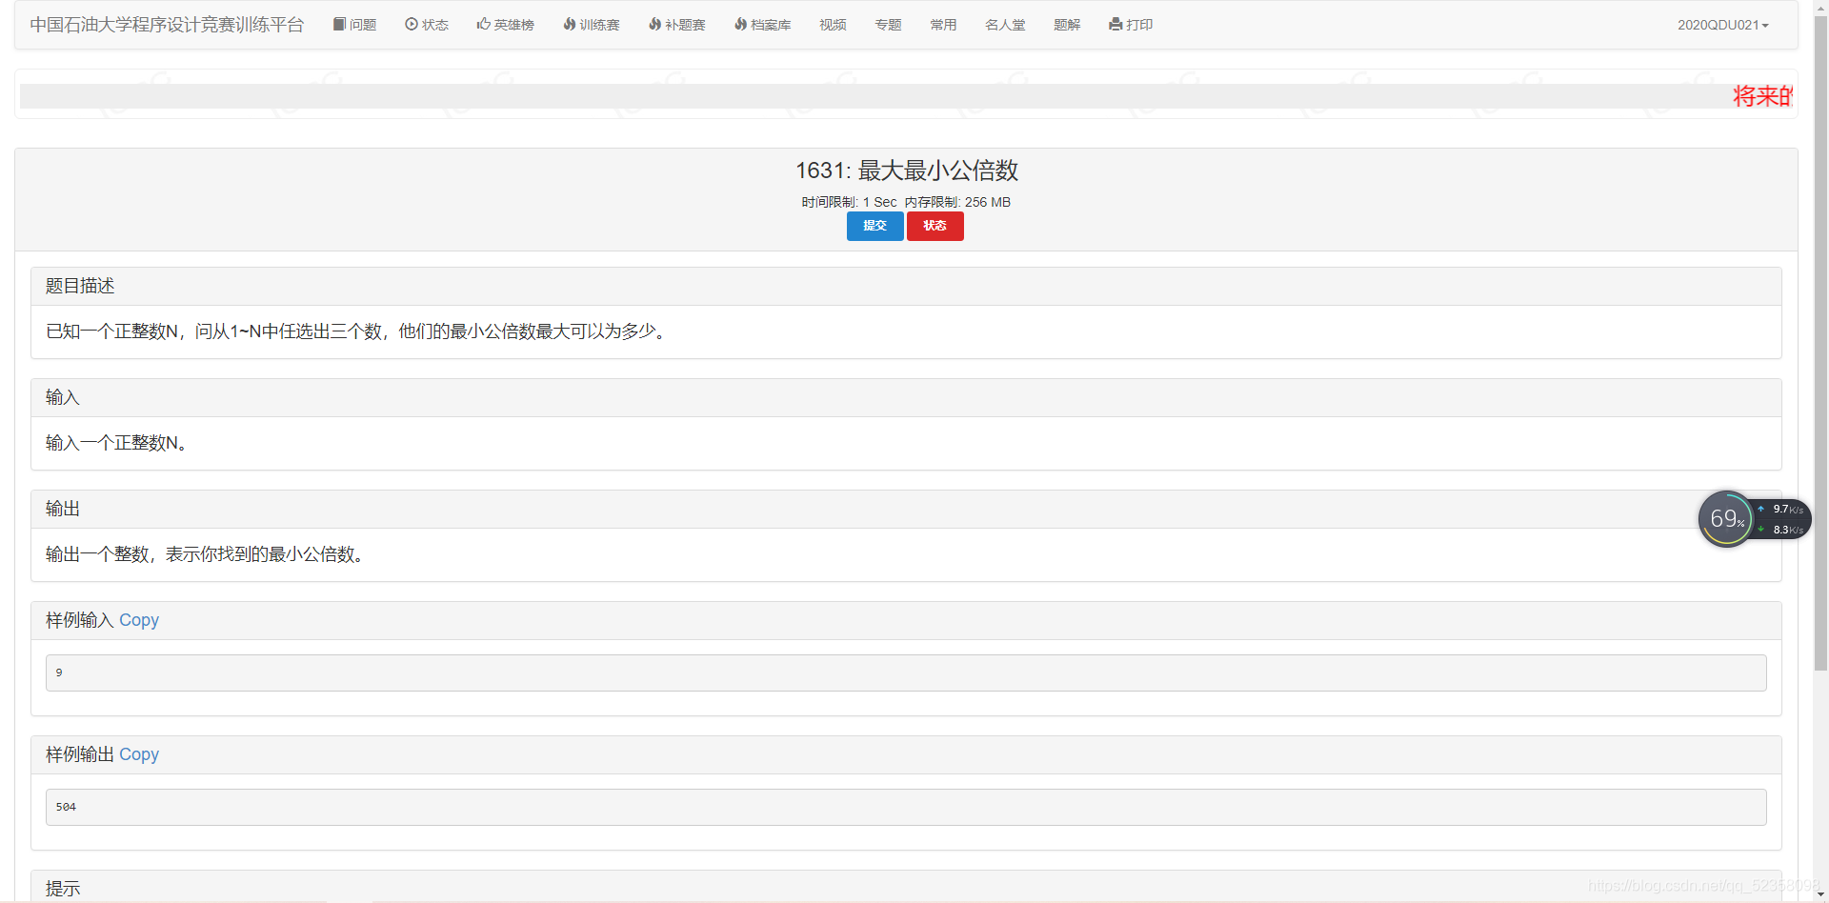Image resolution: width=1829 pixels, height=903 pixels.
Task: Click the vertical page scrollbar
Action: [1820, 343]
